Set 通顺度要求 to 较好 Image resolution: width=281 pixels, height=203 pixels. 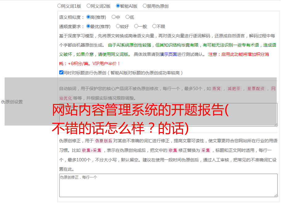coord(118,26)
